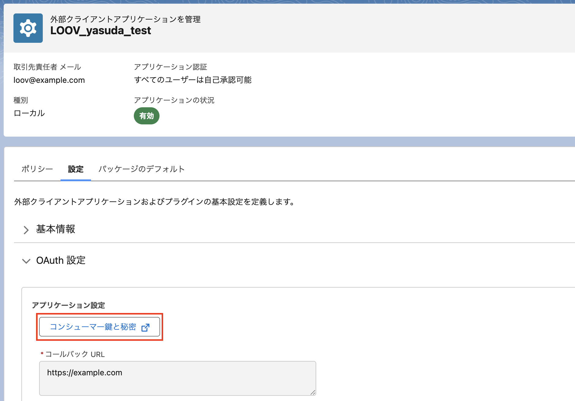Click the すべてのユーザーは自己承認可能 value
The width and height of the screenshot is (575, 401).
point(193,80)
